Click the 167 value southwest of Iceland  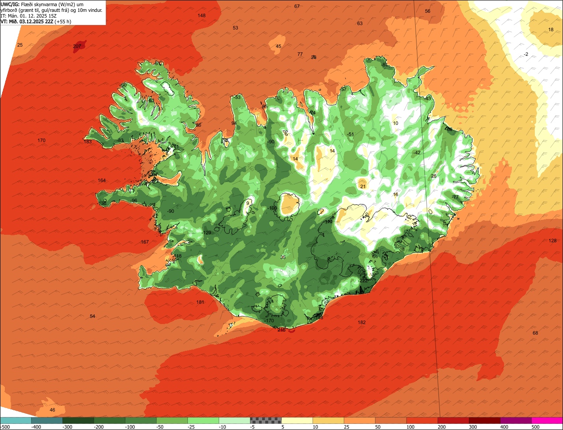coord(145,242)
